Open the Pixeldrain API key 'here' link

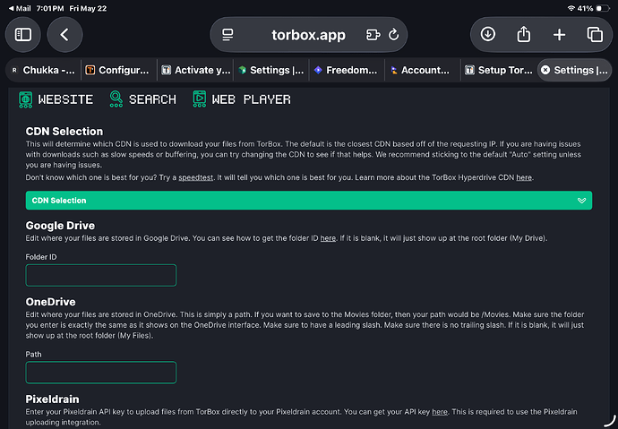click(440, 412)
